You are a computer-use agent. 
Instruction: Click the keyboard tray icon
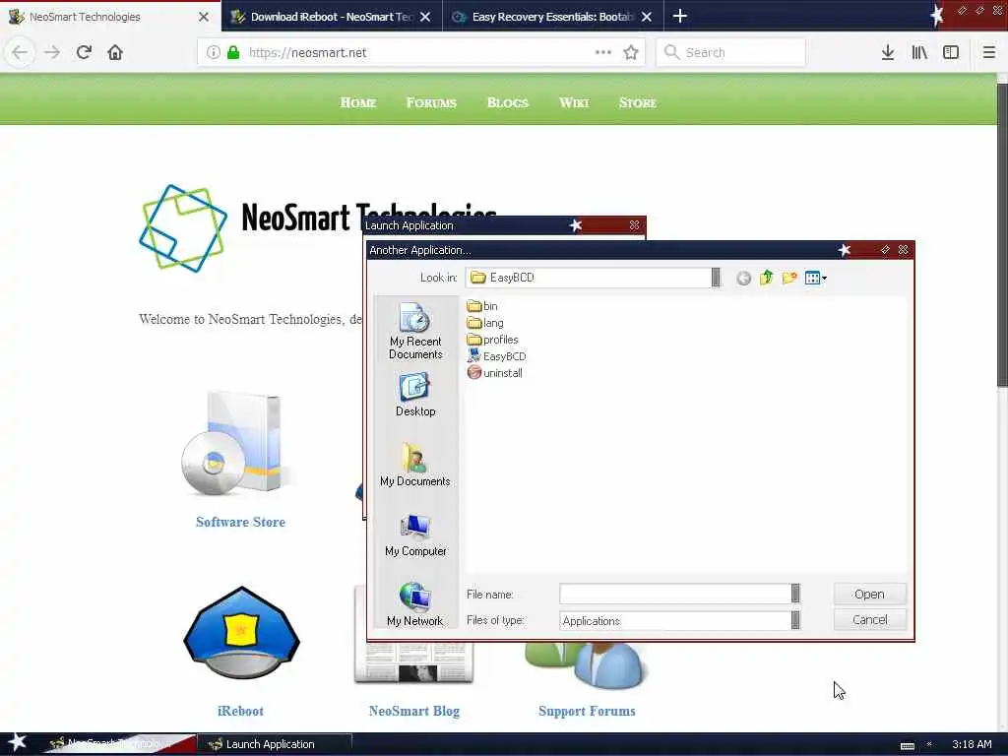(x=907, y=745)
